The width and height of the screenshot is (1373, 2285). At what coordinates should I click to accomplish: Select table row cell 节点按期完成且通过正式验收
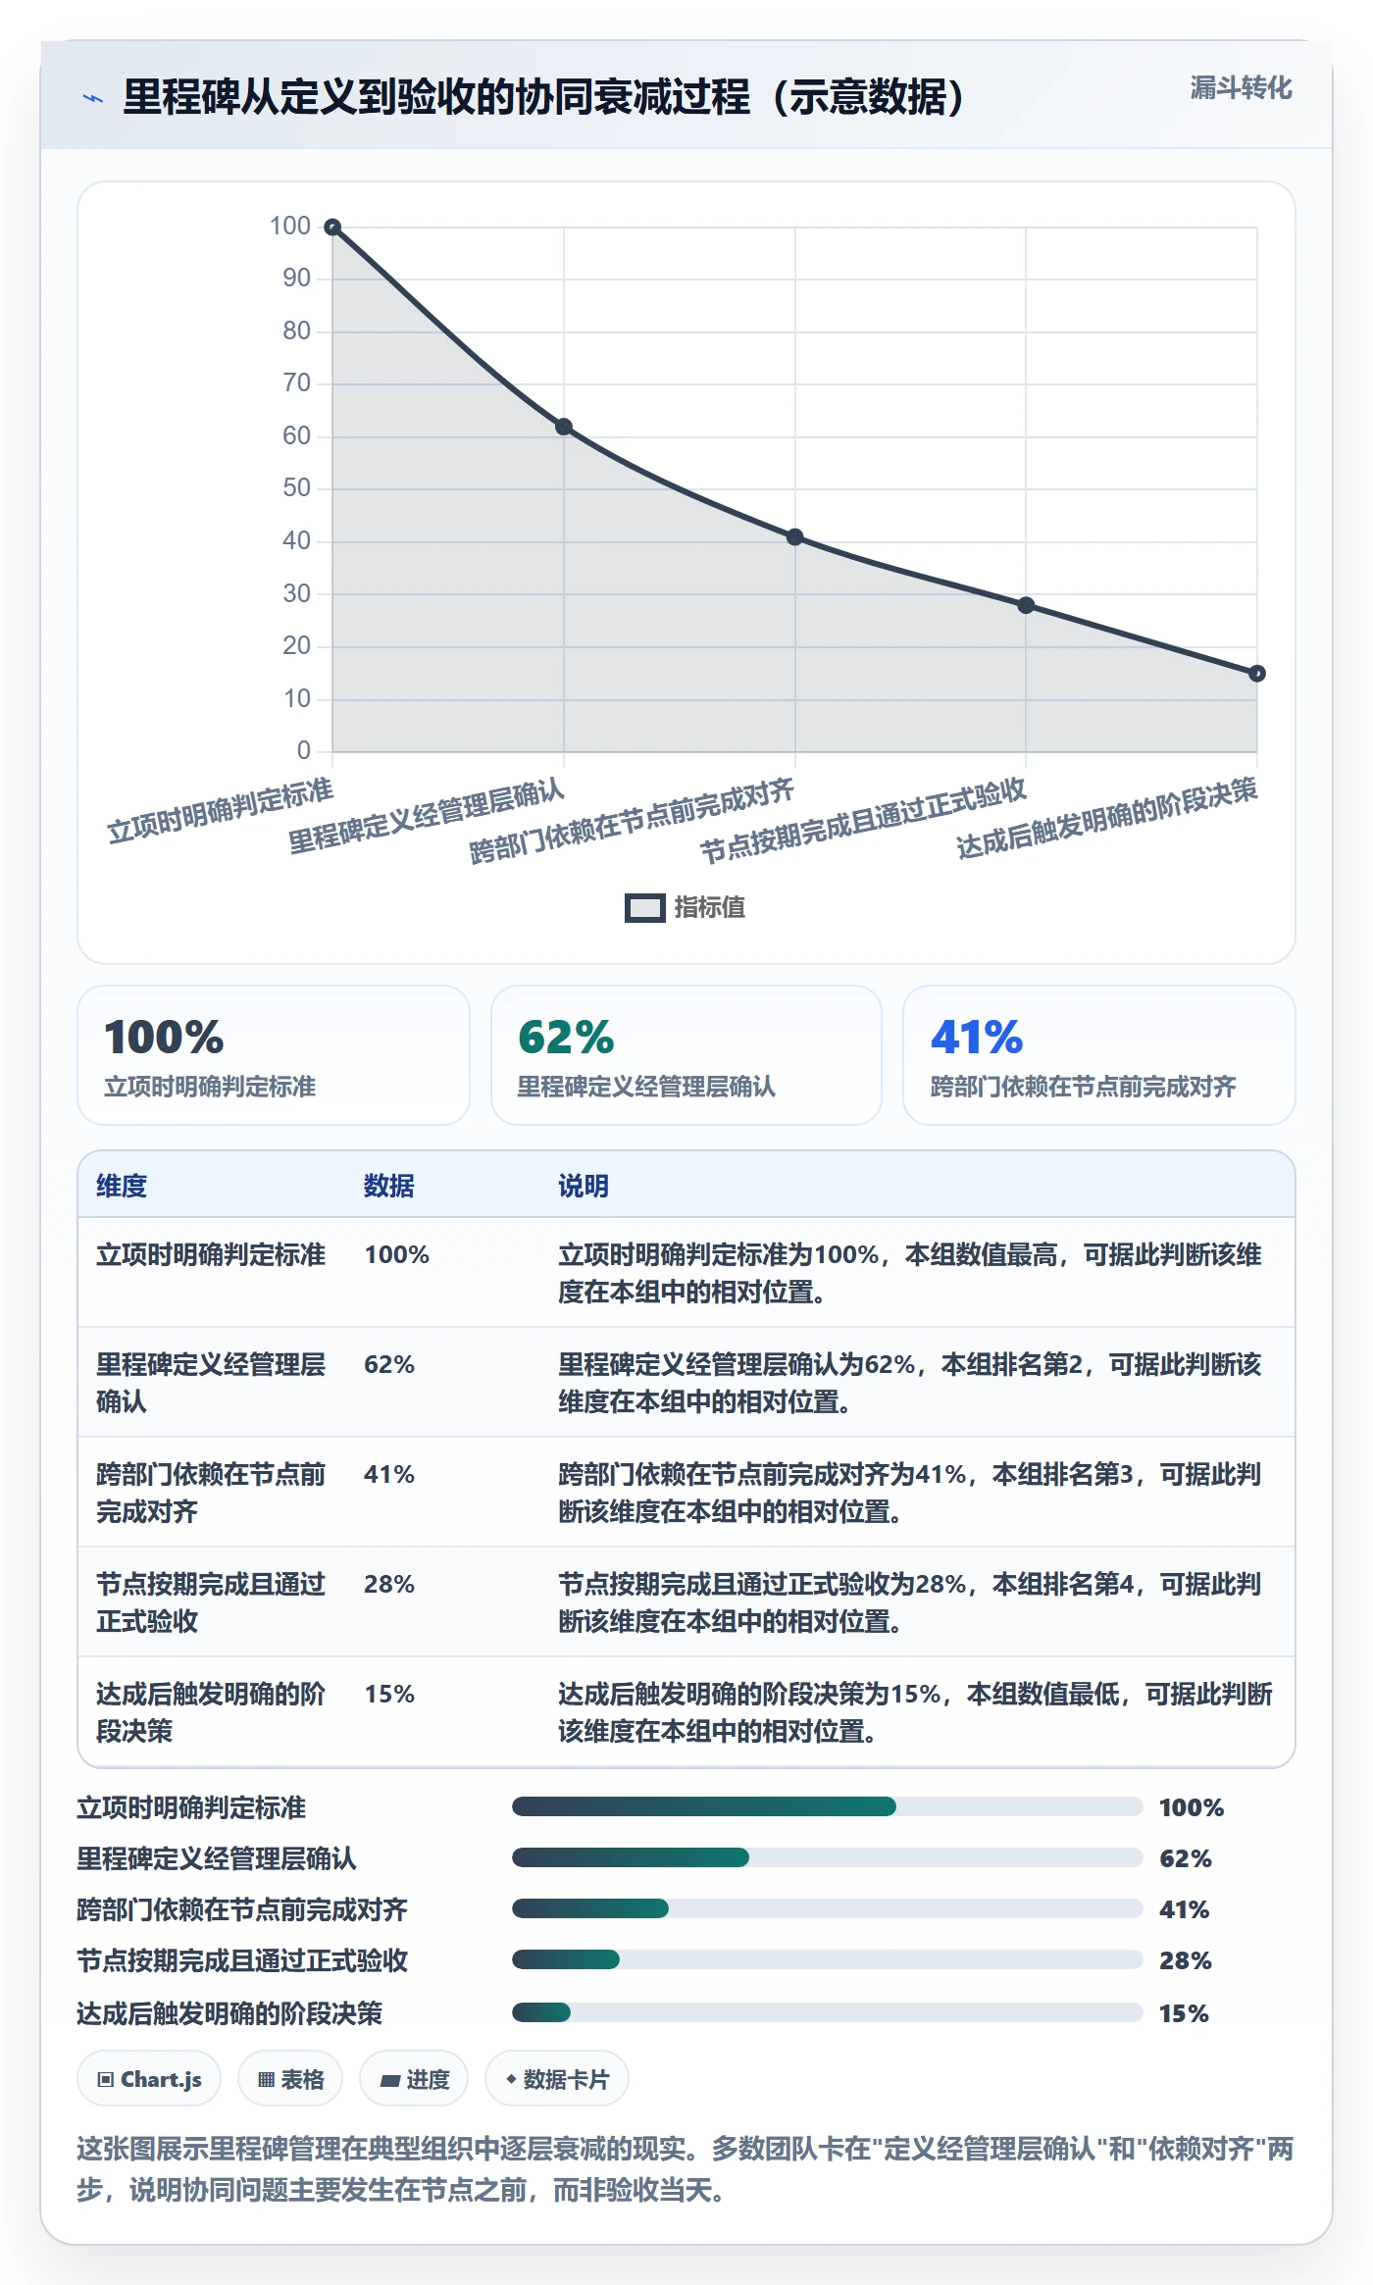(211, 1602)
